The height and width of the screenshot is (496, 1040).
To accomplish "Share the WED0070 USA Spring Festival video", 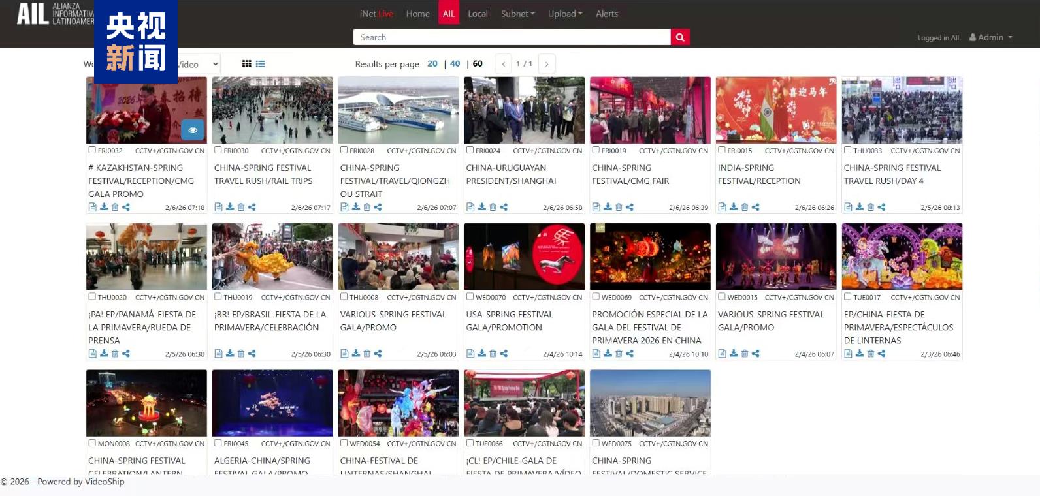I will pos(504,354).
